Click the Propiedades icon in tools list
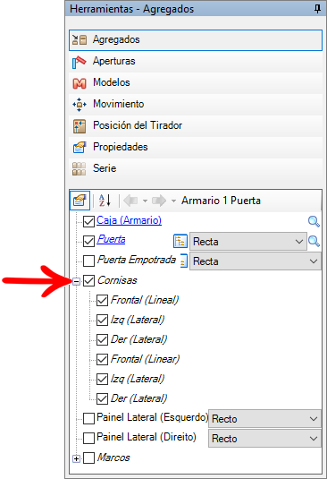The height and width of the screenshot is (479, 327). tap(80, 147)
